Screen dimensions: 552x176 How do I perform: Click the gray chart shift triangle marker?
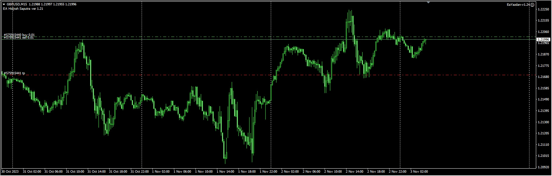coord(428,2)
